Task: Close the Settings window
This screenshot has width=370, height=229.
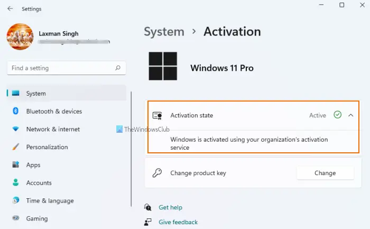Action: (362, 5)
